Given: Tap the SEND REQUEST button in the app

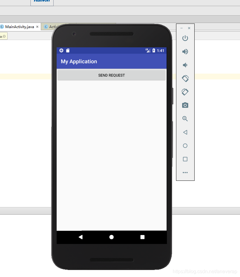Looking at the screenshot, I should (111, 75).
